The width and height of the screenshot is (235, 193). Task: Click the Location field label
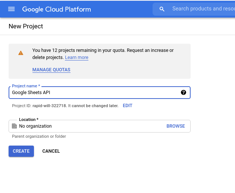tap(29, 119)
